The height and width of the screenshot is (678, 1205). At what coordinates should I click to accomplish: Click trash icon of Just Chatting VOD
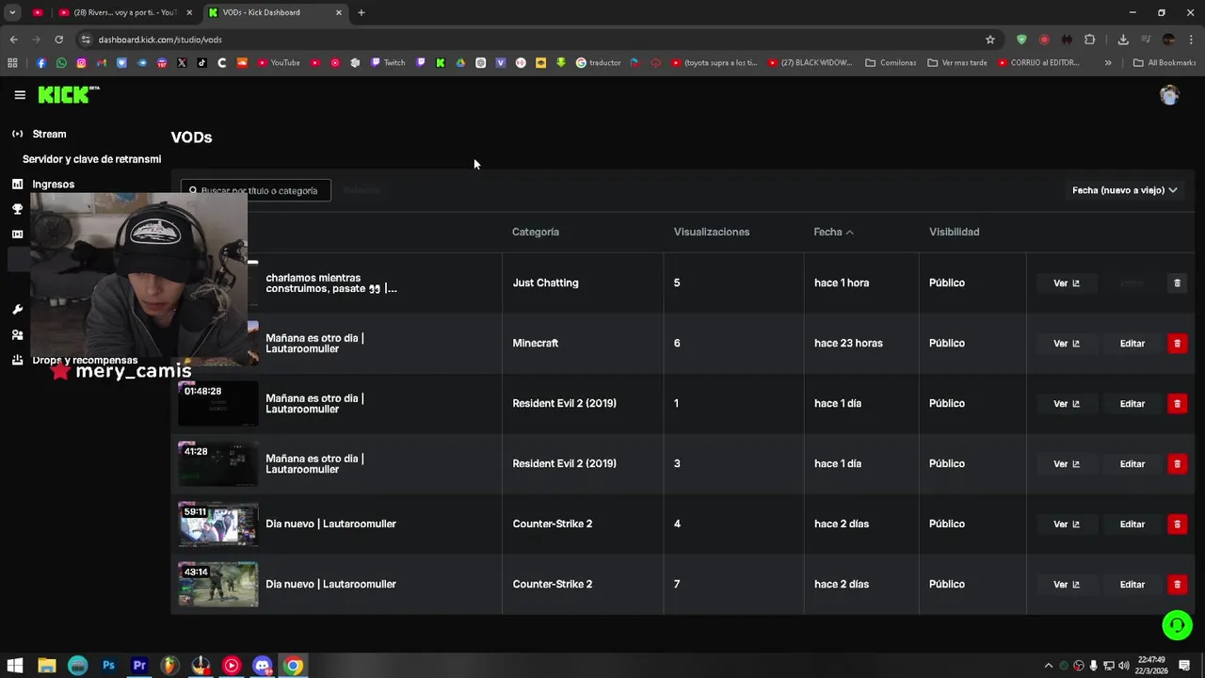1177,283
